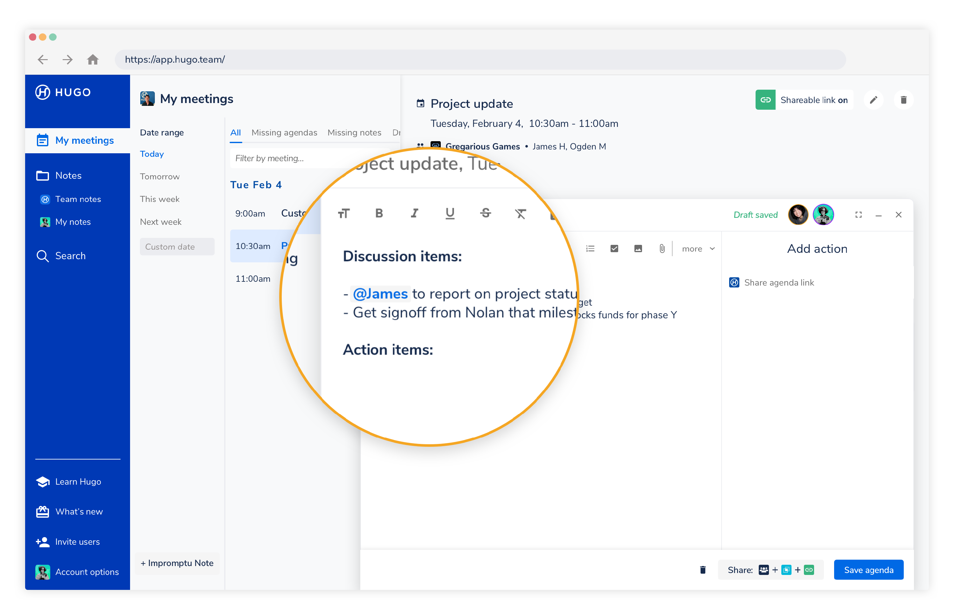This screenshot has height=615, width=954.
Task: Switch to the Missing agendas tab
Action: coord(284,133)
